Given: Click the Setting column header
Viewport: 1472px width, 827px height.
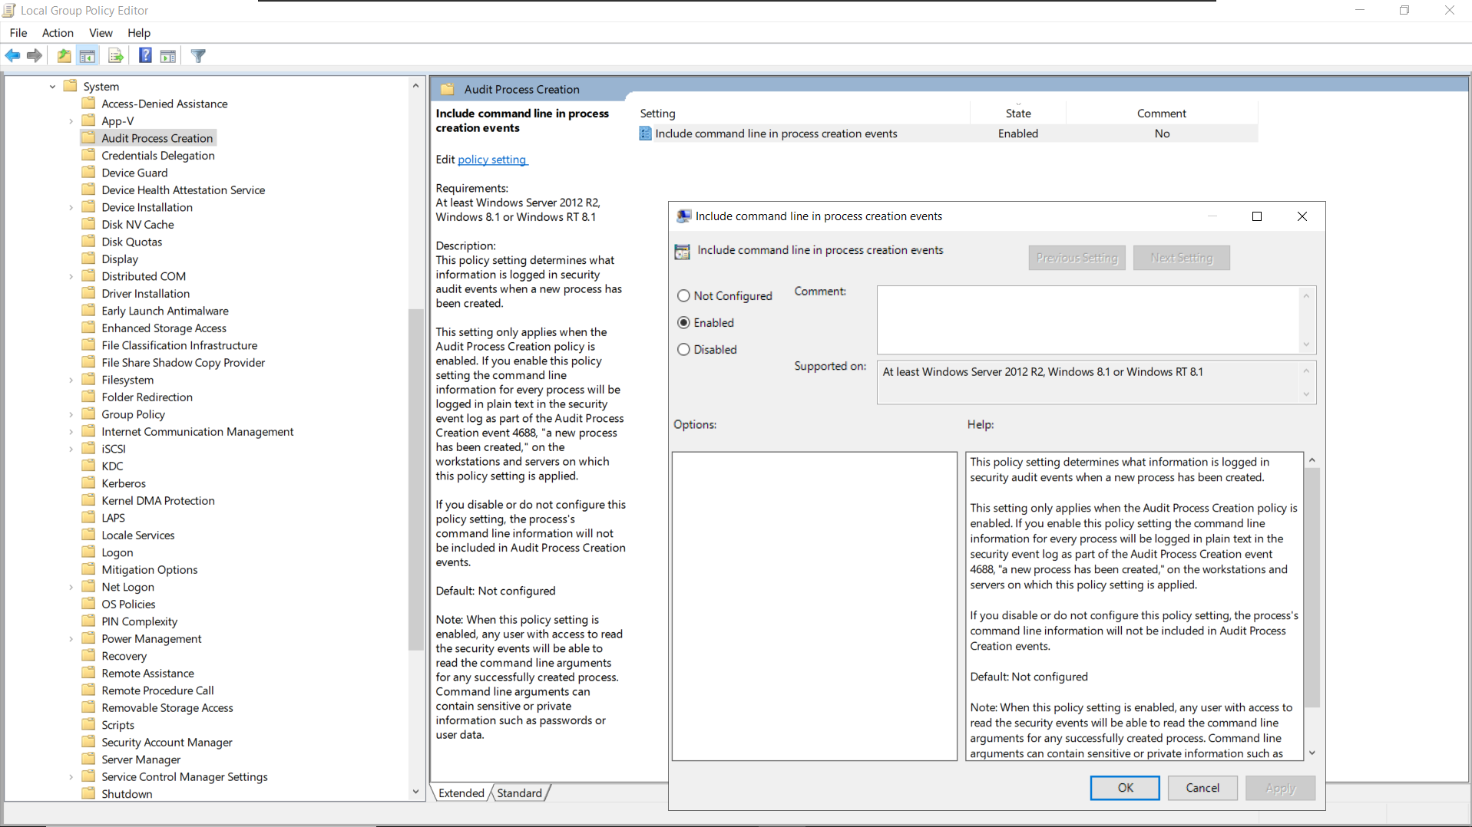Looking at the screenshot, I should (x=804, y=113).
